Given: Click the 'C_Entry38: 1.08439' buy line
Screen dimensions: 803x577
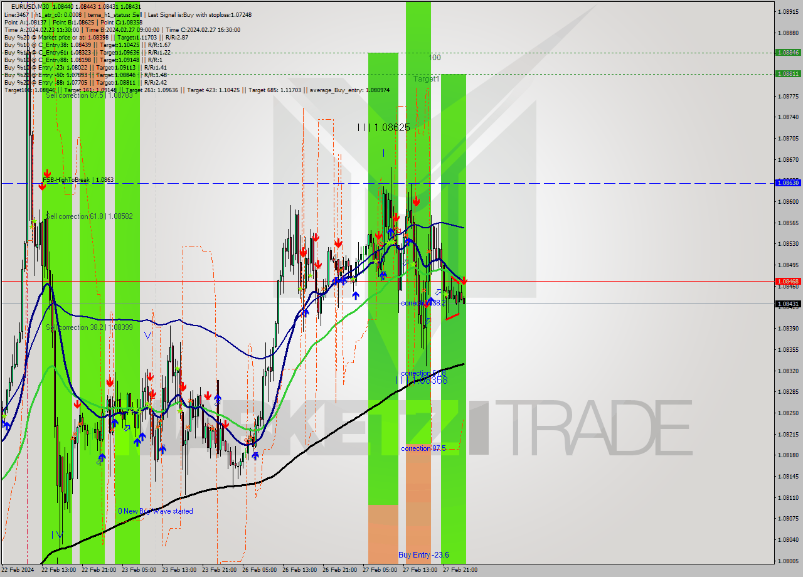Looking at the screenshot, I should coord(87,45).
